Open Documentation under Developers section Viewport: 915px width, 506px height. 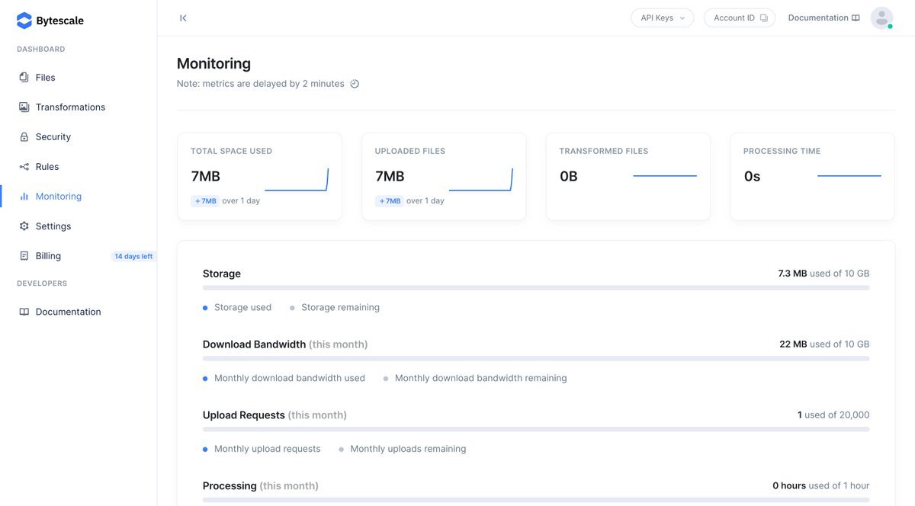point(68,312)
